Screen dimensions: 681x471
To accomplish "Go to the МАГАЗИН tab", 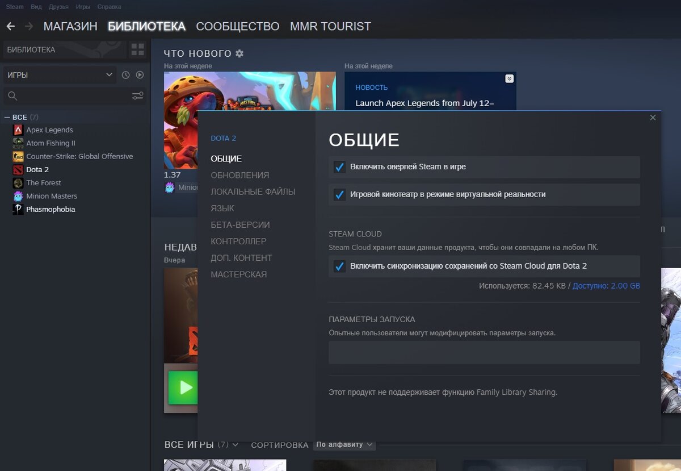I will (70, 26).
